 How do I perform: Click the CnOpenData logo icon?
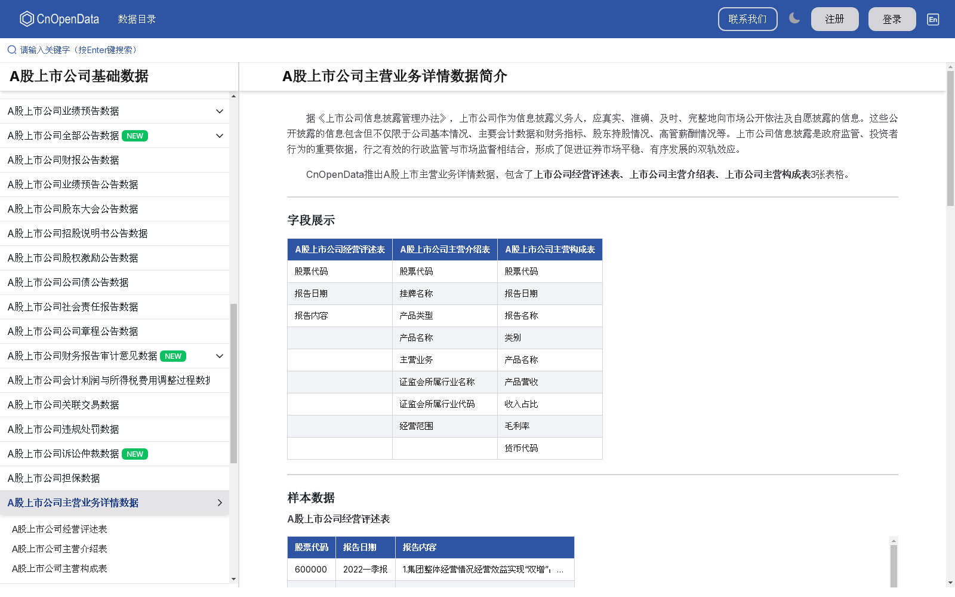pyautogui.click(x=26, y=19)
